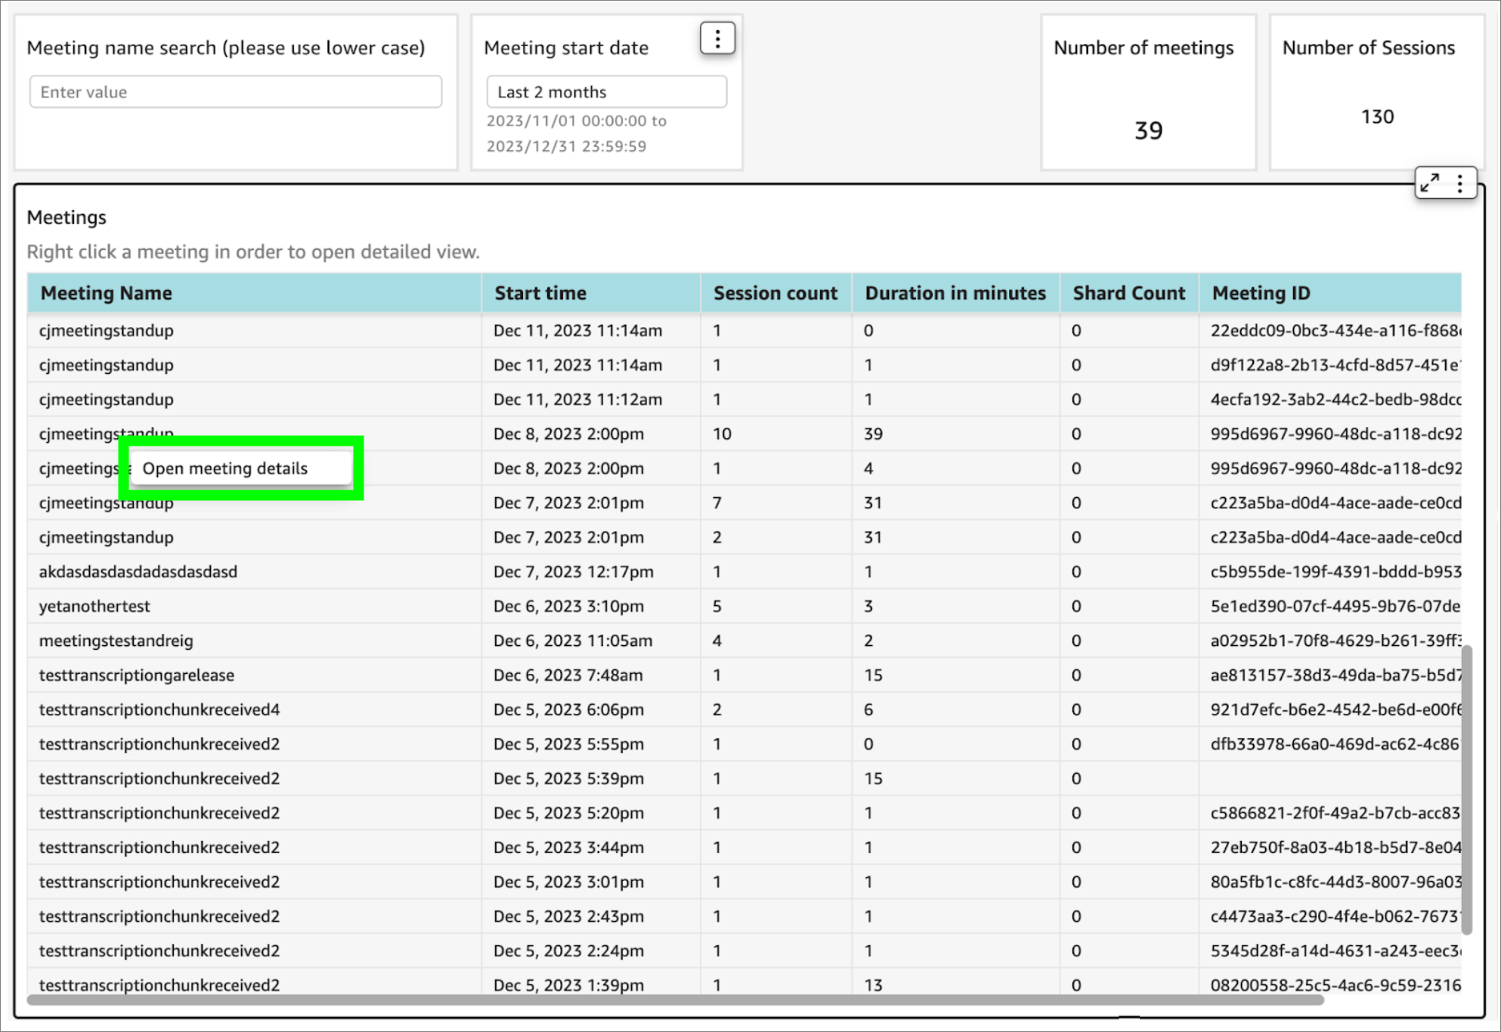Select the yetanothertest meeting row
1501x1032 pixels.
click(x=94, y=607)
